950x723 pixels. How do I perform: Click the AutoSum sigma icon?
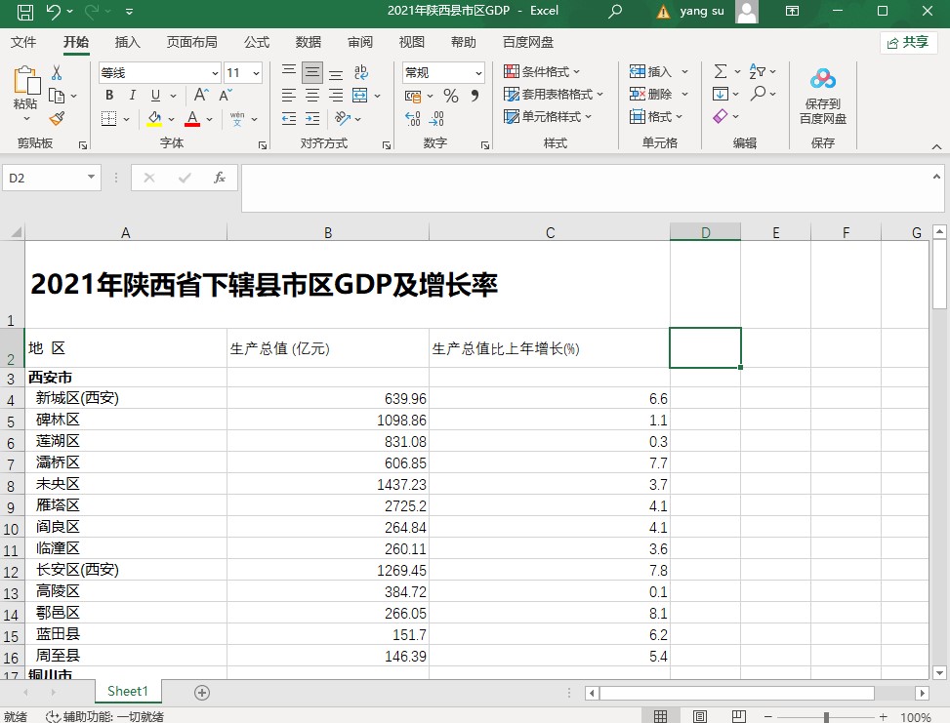click(x=721, y=72)
